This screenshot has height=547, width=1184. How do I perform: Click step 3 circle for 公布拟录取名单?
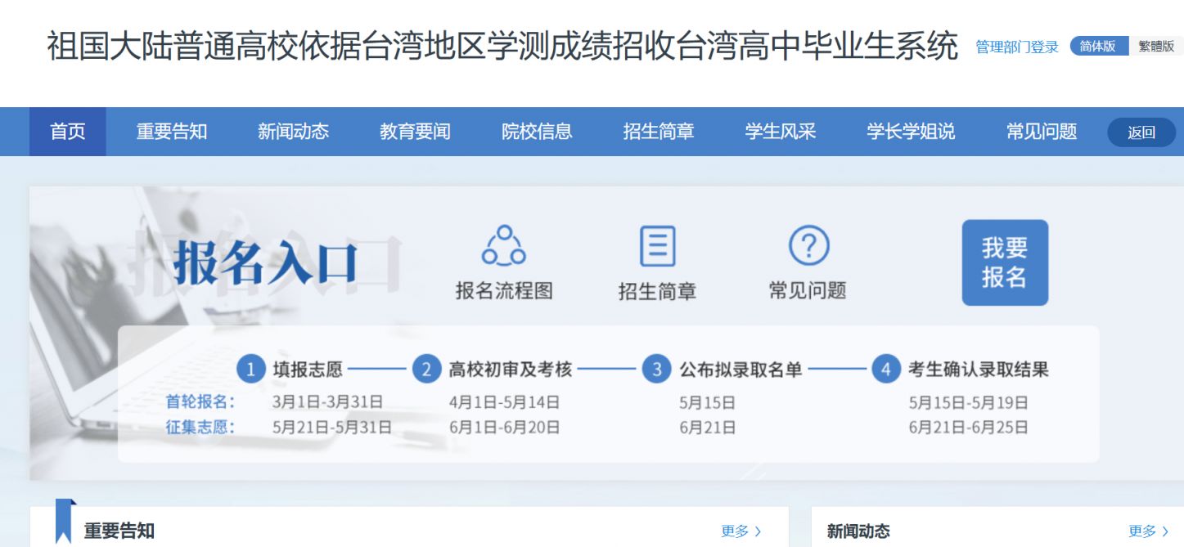pyautogui.click(x=656, y=370)
